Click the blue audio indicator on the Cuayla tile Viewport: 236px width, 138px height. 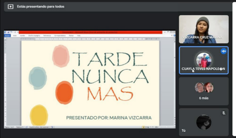point(223,51)
